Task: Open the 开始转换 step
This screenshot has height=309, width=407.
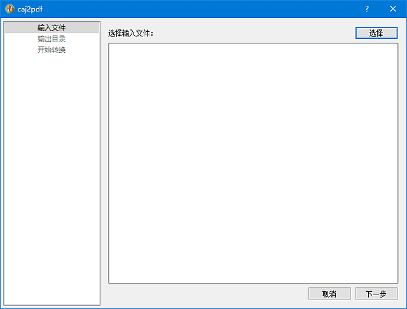Action: click(52, 50)
